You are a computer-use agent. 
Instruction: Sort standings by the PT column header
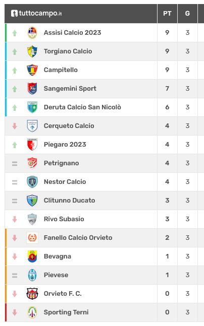pos(167,14)
